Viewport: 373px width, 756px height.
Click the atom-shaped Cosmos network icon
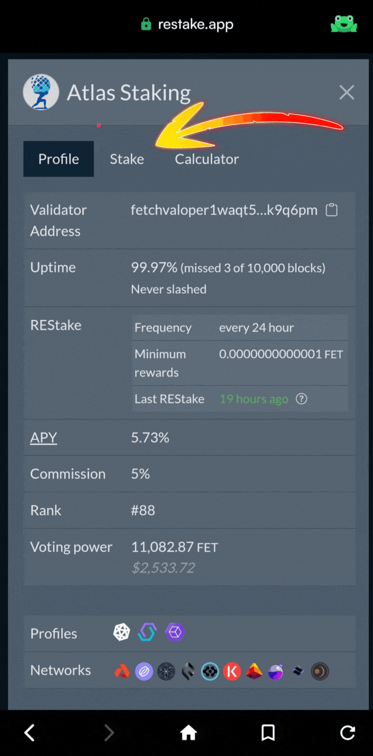tap(167, 671)
